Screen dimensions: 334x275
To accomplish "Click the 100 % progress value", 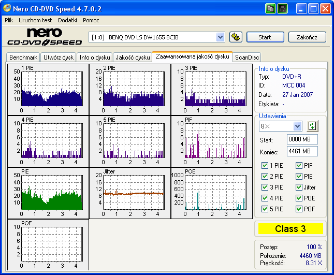I will (x=314, y=247).
